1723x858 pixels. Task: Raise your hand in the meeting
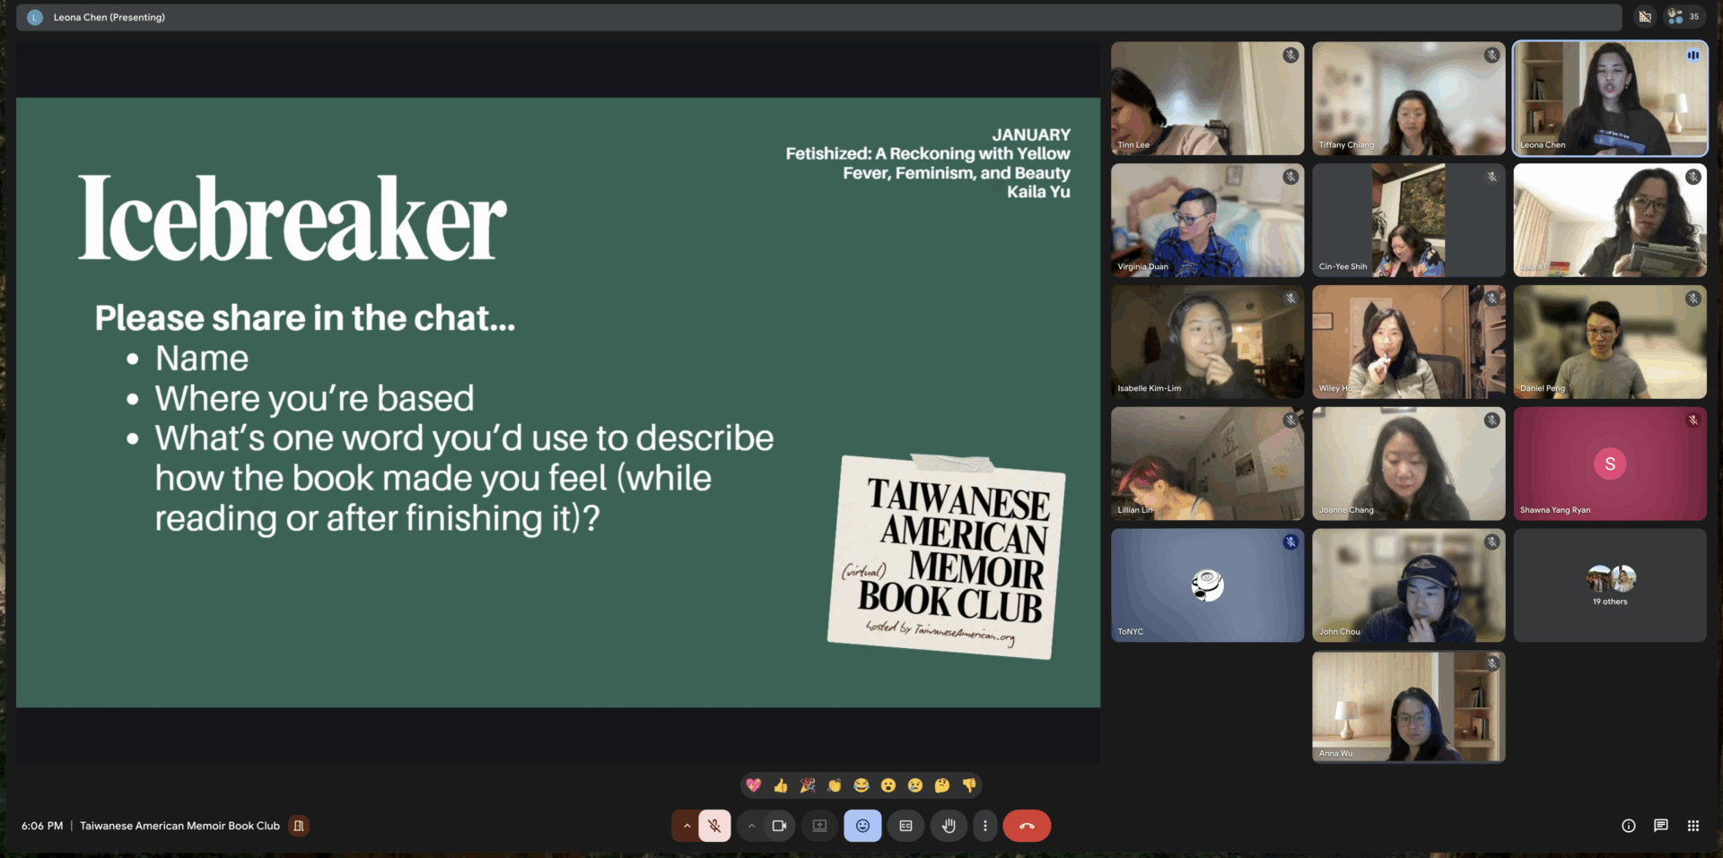(949, 826)
